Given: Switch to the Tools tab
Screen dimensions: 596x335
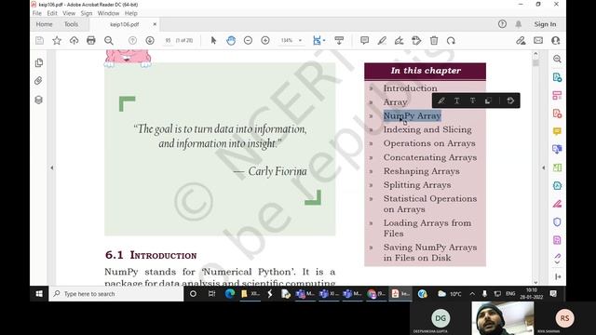Looking at the screenshot, I should pos(71,24).
